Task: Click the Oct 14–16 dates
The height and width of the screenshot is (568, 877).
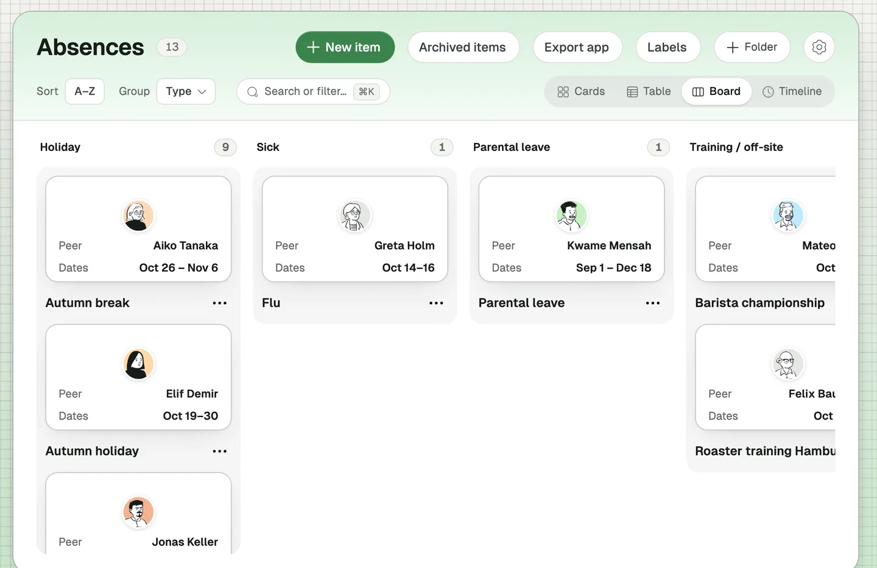Action: [409, 268]
